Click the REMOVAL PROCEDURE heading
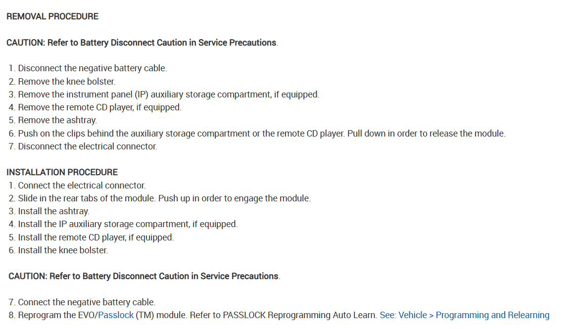This screenshot has width=575, height=329. tap(52, 16)
